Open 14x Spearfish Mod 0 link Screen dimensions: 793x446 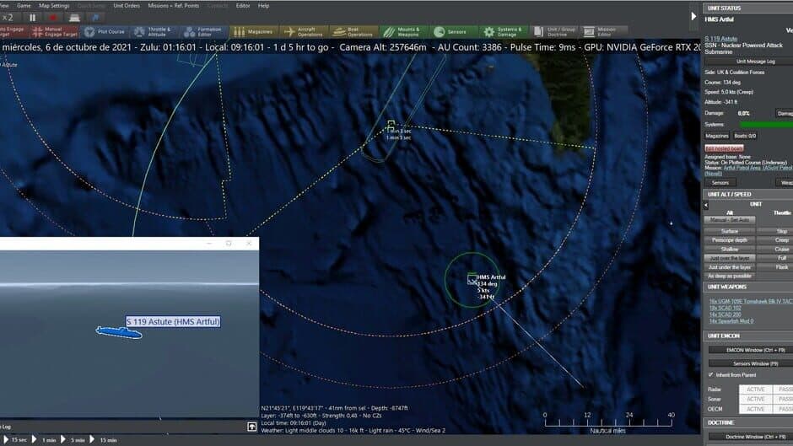[731, 321]
